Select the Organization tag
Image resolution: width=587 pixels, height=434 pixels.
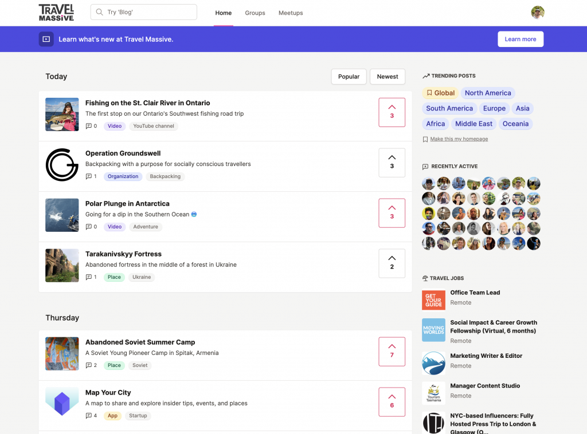[x=123, y=176]
